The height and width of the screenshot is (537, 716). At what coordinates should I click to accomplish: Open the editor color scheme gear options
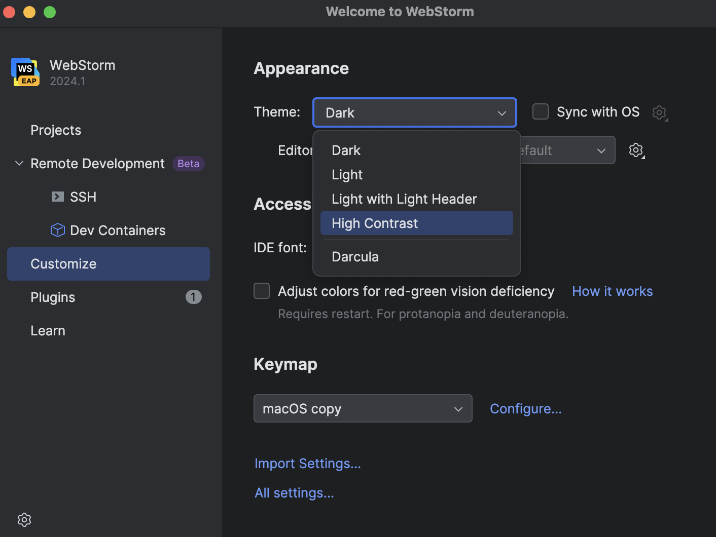click(x=636, y=150)
